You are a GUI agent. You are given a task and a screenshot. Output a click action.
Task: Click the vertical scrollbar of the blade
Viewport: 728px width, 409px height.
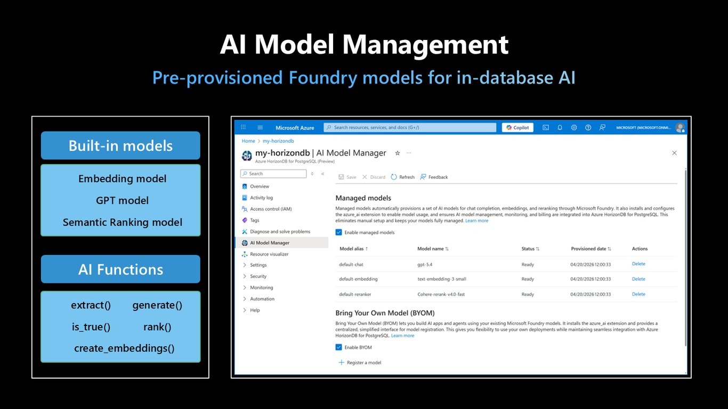point(685,256)
